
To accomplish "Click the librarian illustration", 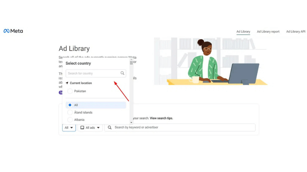I will pos(211,61).
